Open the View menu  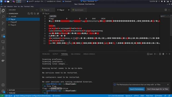click(15, 6)
